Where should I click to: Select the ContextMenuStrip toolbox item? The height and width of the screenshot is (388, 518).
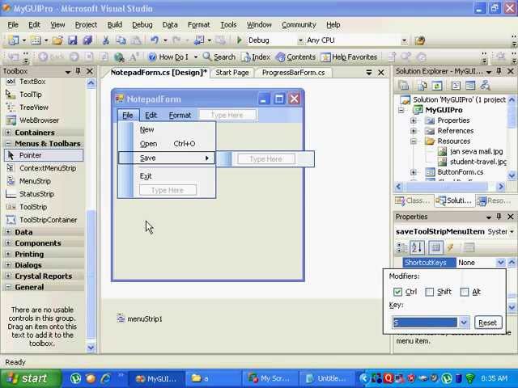point(48,168)
